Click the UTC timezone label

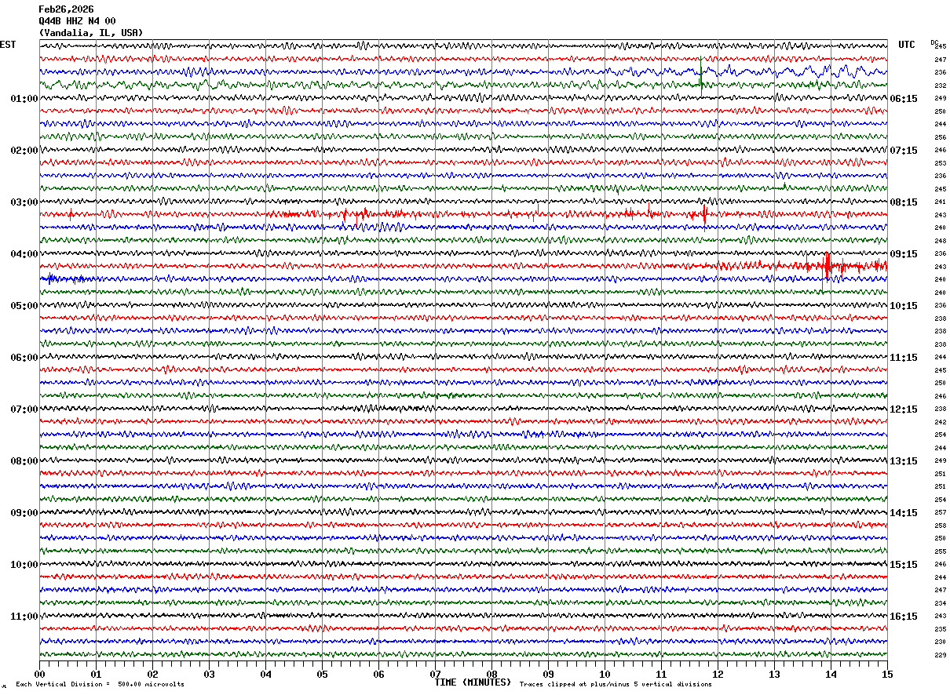pos(907,45)
